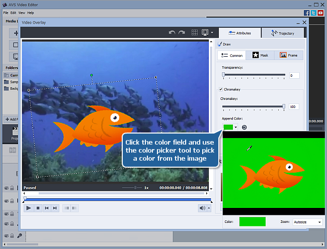Image resolution: width=327 pixels, height=249 pixels.
Task: Open the View menu
Action: click(22, 13)
